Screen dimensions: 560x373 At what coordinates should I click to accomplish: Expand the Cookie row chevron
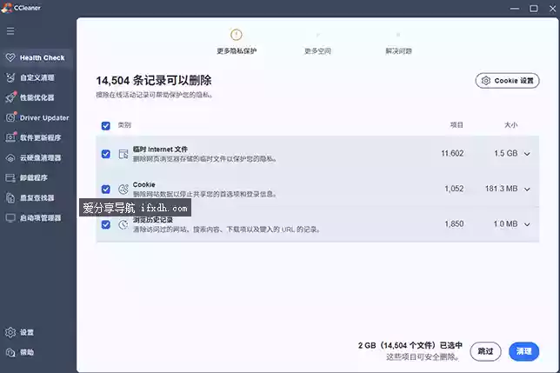[x=527, y=190]
